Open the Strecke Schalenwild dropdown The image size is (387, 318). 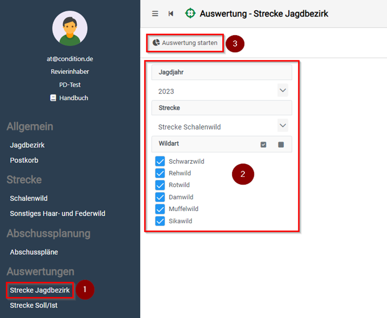pyautogui.click(x=282, y=126)
